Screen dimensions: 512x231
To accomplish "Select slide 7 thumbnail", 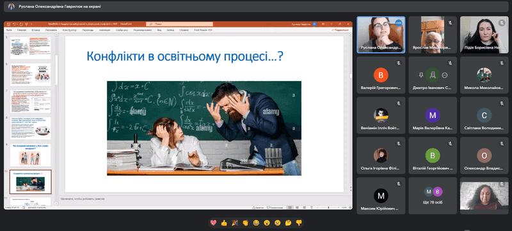I will pyautogui.click(x=30, y=101).
